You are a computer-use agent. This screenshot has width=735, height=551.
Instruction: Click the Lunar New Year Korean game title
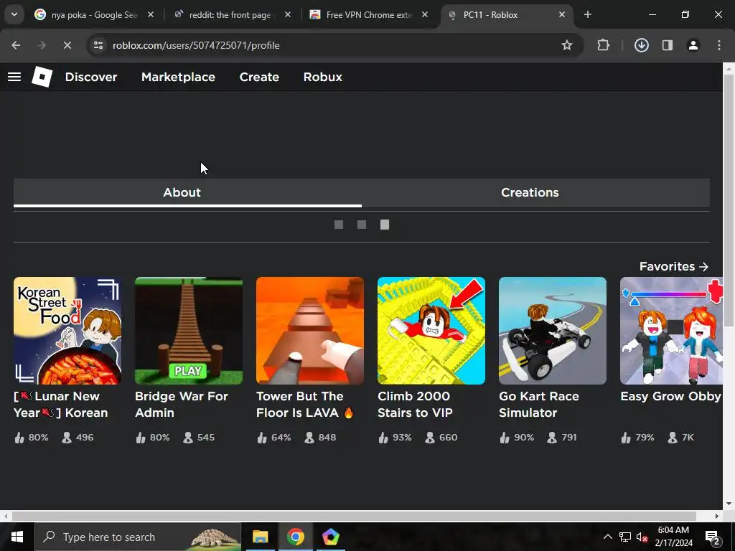pyautogui.click(x=61, y=405)
